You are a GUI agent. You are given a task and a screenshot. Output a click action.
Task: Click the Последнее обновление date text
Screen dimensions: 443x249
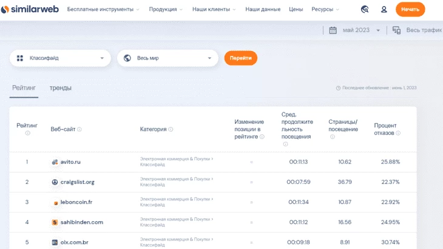click(x=379, y=88)
